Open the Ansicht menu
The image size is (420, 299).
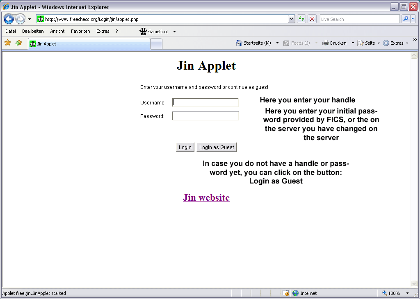(57, 31)
